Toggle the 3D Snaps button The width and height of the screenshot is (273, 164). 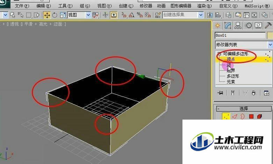(x=124, y=15)
